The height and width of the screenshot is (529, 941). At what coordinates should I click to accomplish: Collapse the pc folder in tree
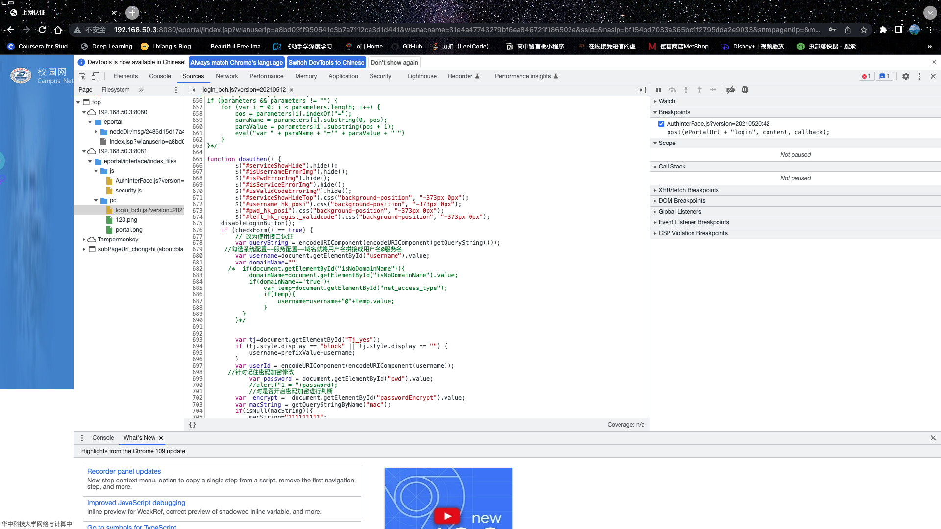point(96,200)
